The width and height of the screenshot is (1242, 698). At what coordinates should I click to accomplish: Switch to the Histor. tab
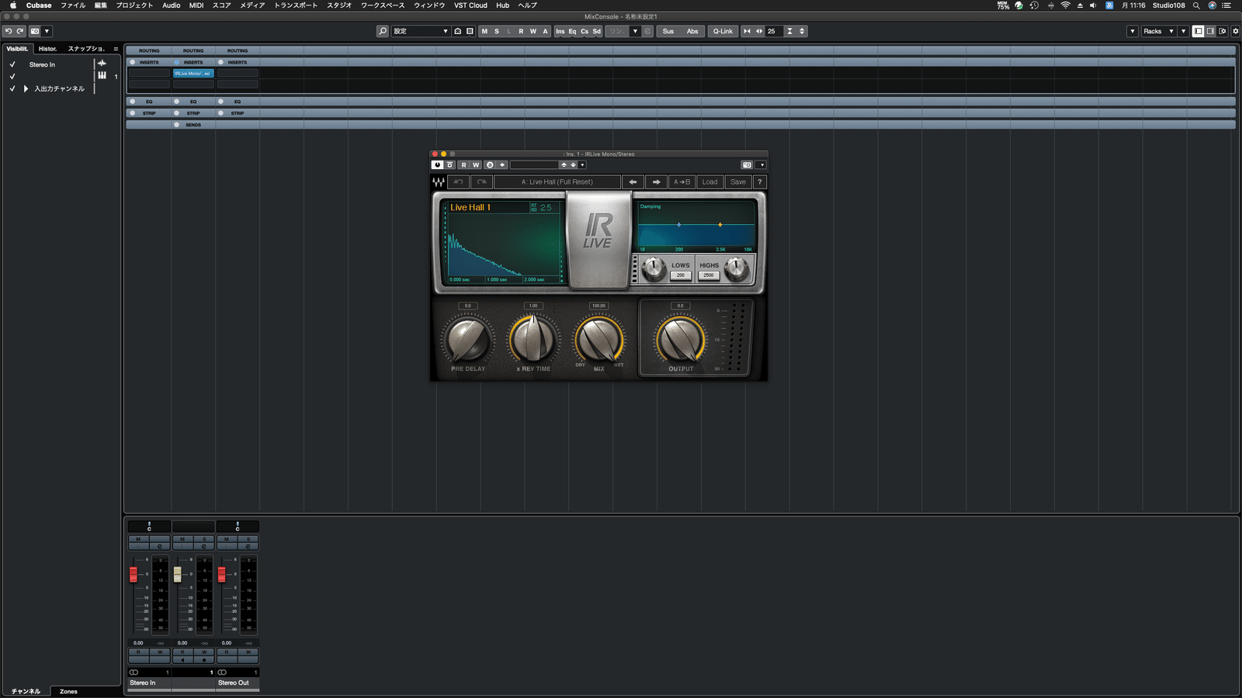(x=47, y=48)
